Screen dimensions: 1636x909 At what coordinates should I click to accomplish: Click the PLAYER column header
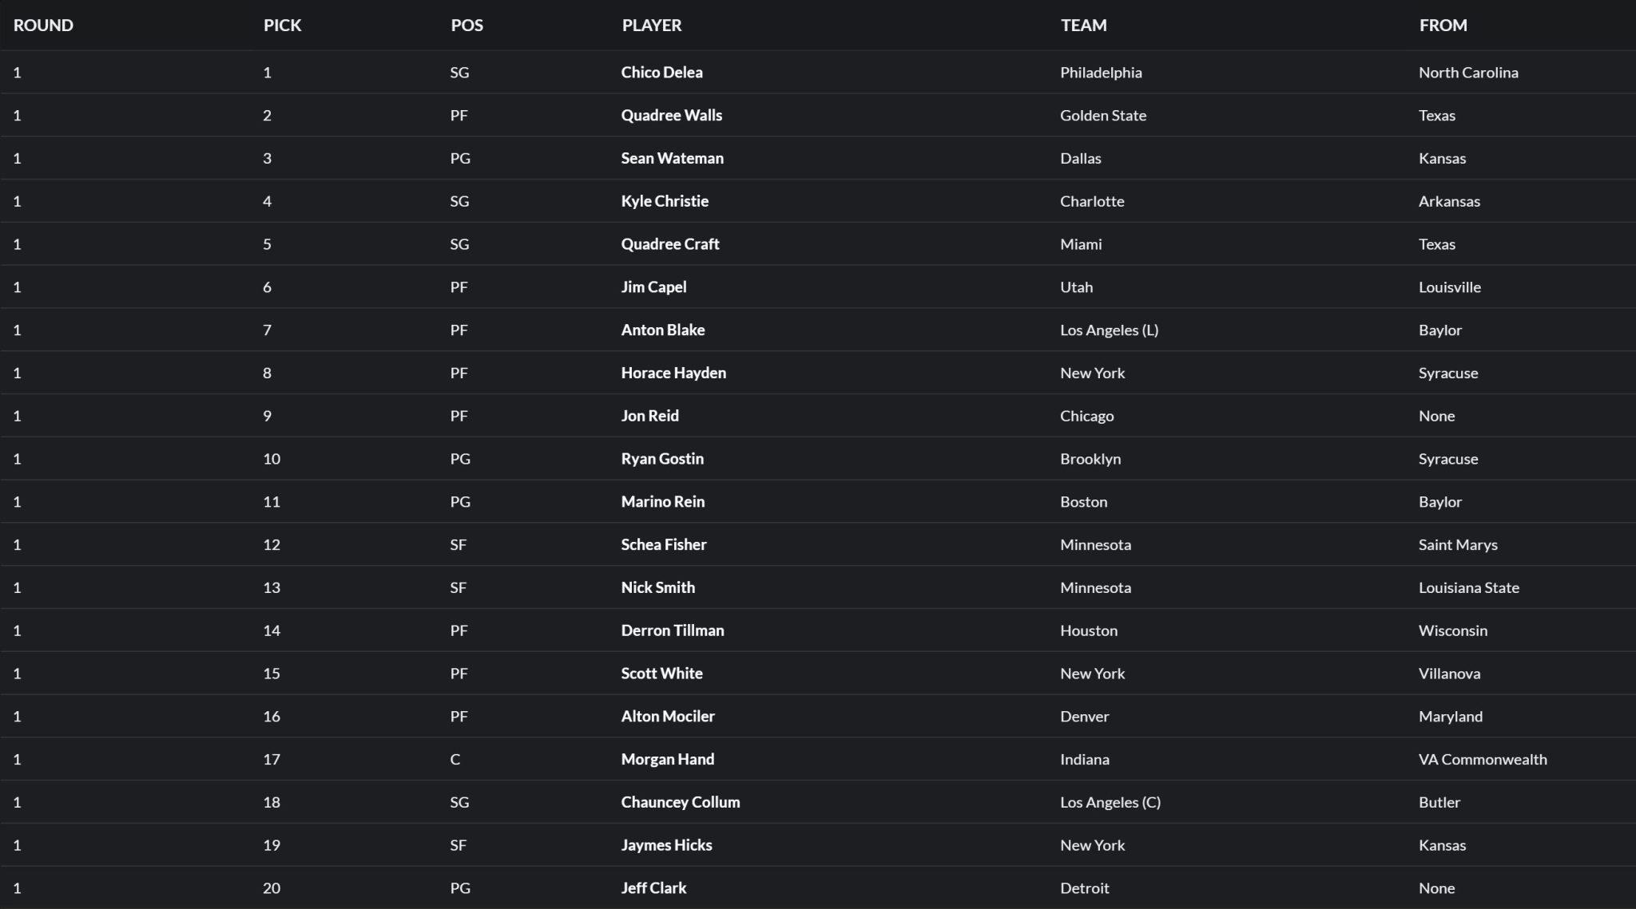click(651, 25)
